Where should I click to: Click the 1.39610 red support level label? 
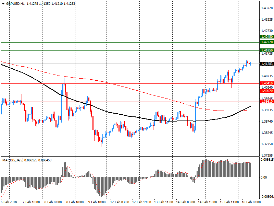pos(267,101)
